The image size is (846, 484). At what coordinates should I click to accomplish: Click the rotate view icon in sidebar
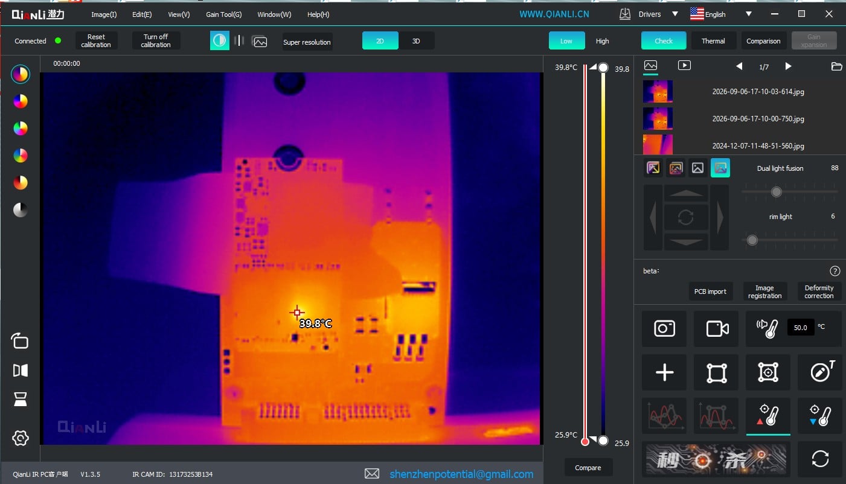(20, 341)
